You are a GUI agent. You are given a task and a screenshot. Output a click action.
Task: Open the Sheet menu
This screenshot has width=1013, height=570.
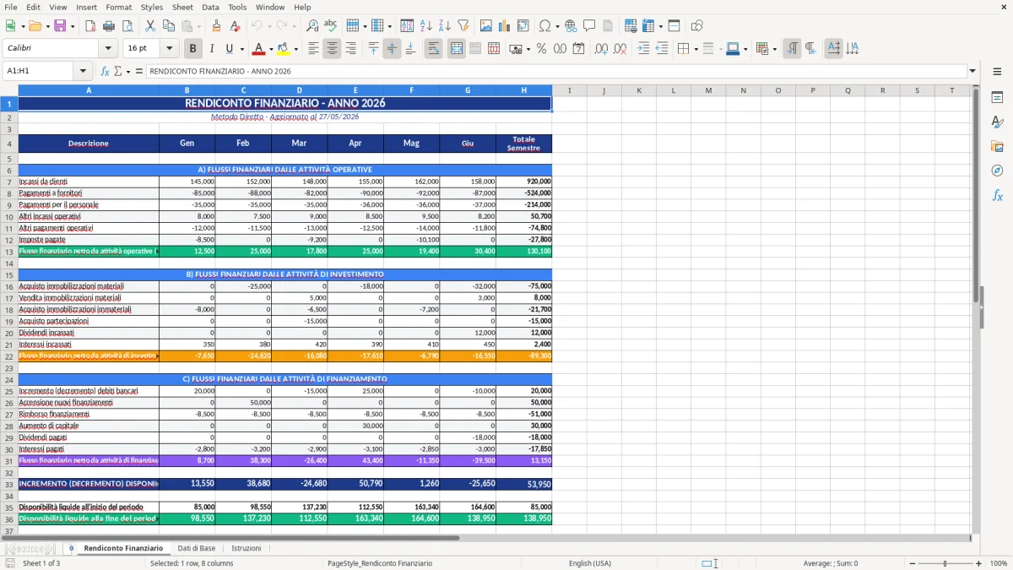(182, 7)
